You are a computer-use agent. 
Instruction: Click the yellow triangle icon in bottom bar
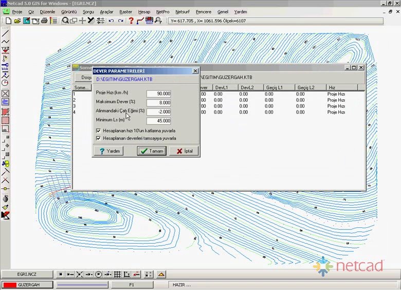click(161, 275)
